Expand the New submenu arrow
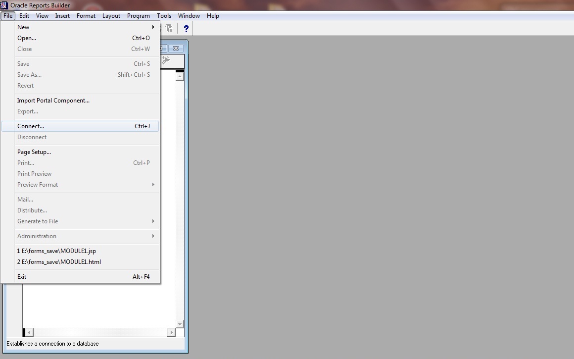 tap(153, 27)
